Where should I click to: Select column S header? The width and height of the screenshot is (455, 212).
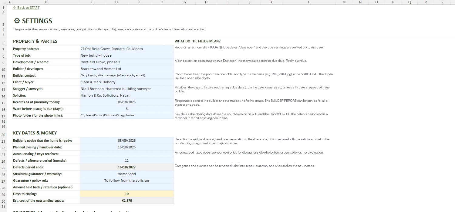[442, 2]
